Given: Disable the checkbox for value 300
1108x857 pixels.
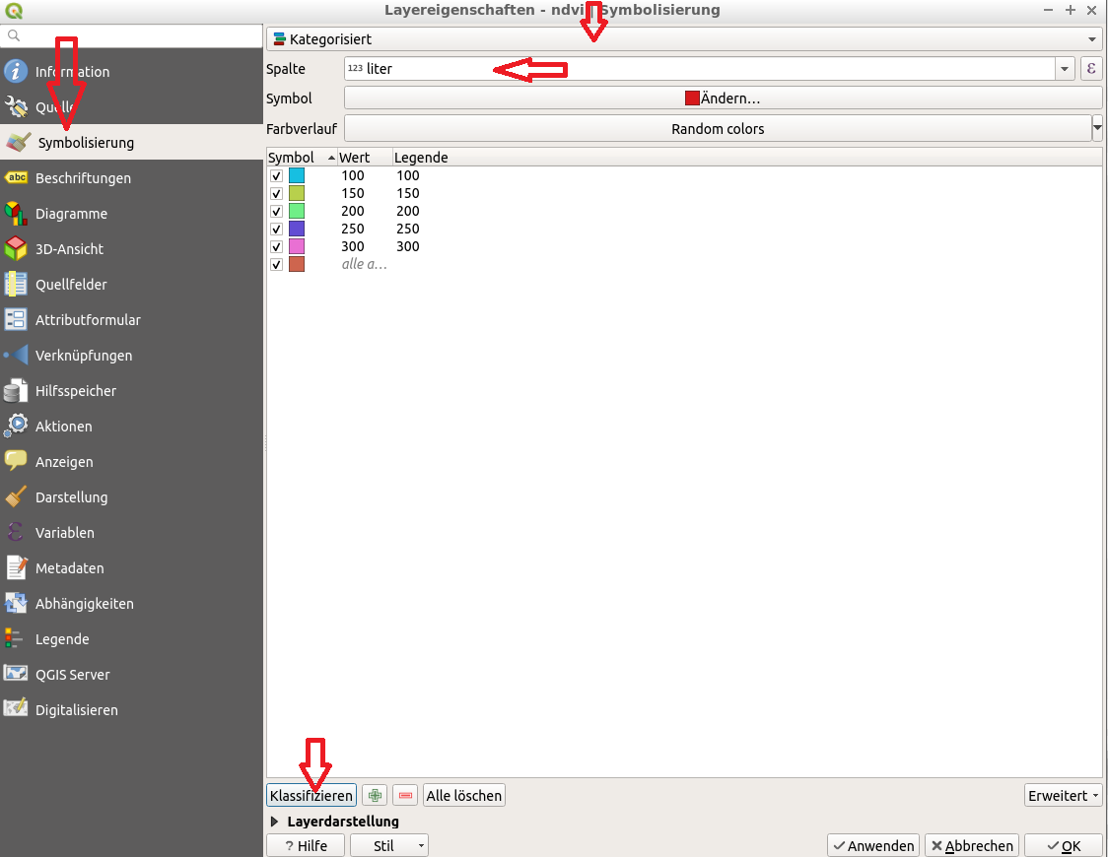Looking at the screenshot, I should click(277, 247).
